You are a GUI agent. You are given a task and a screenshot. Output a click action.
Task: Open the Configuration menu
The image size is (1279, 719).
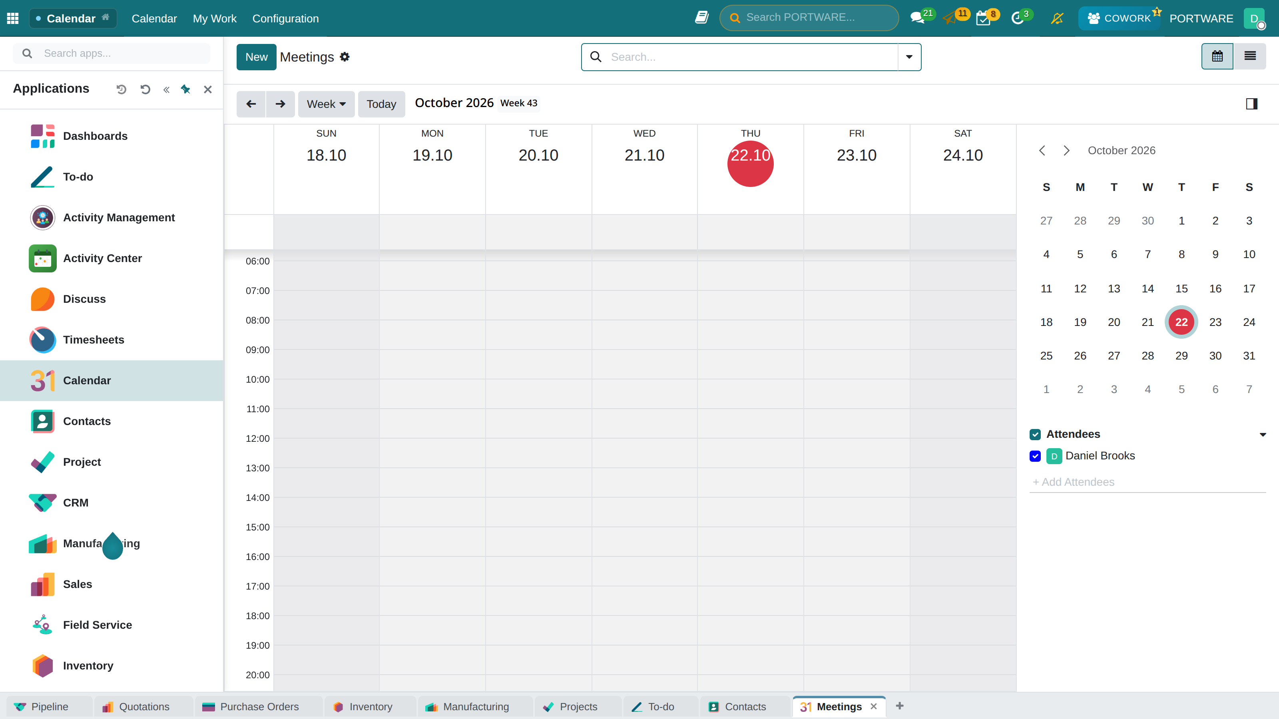[x=285, y=18]
